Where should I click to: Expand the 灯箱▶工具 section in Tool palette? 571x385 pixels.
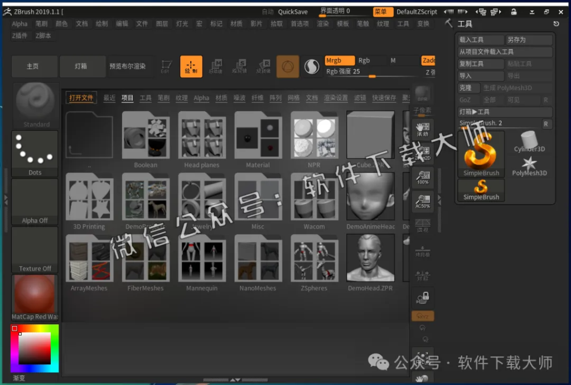pyautogui.click(x=491, y=111)
